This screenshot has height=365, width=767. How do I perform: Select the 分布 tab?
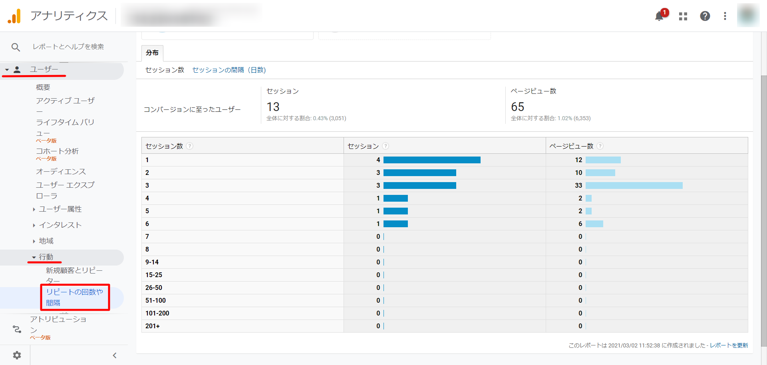(152, 53)
